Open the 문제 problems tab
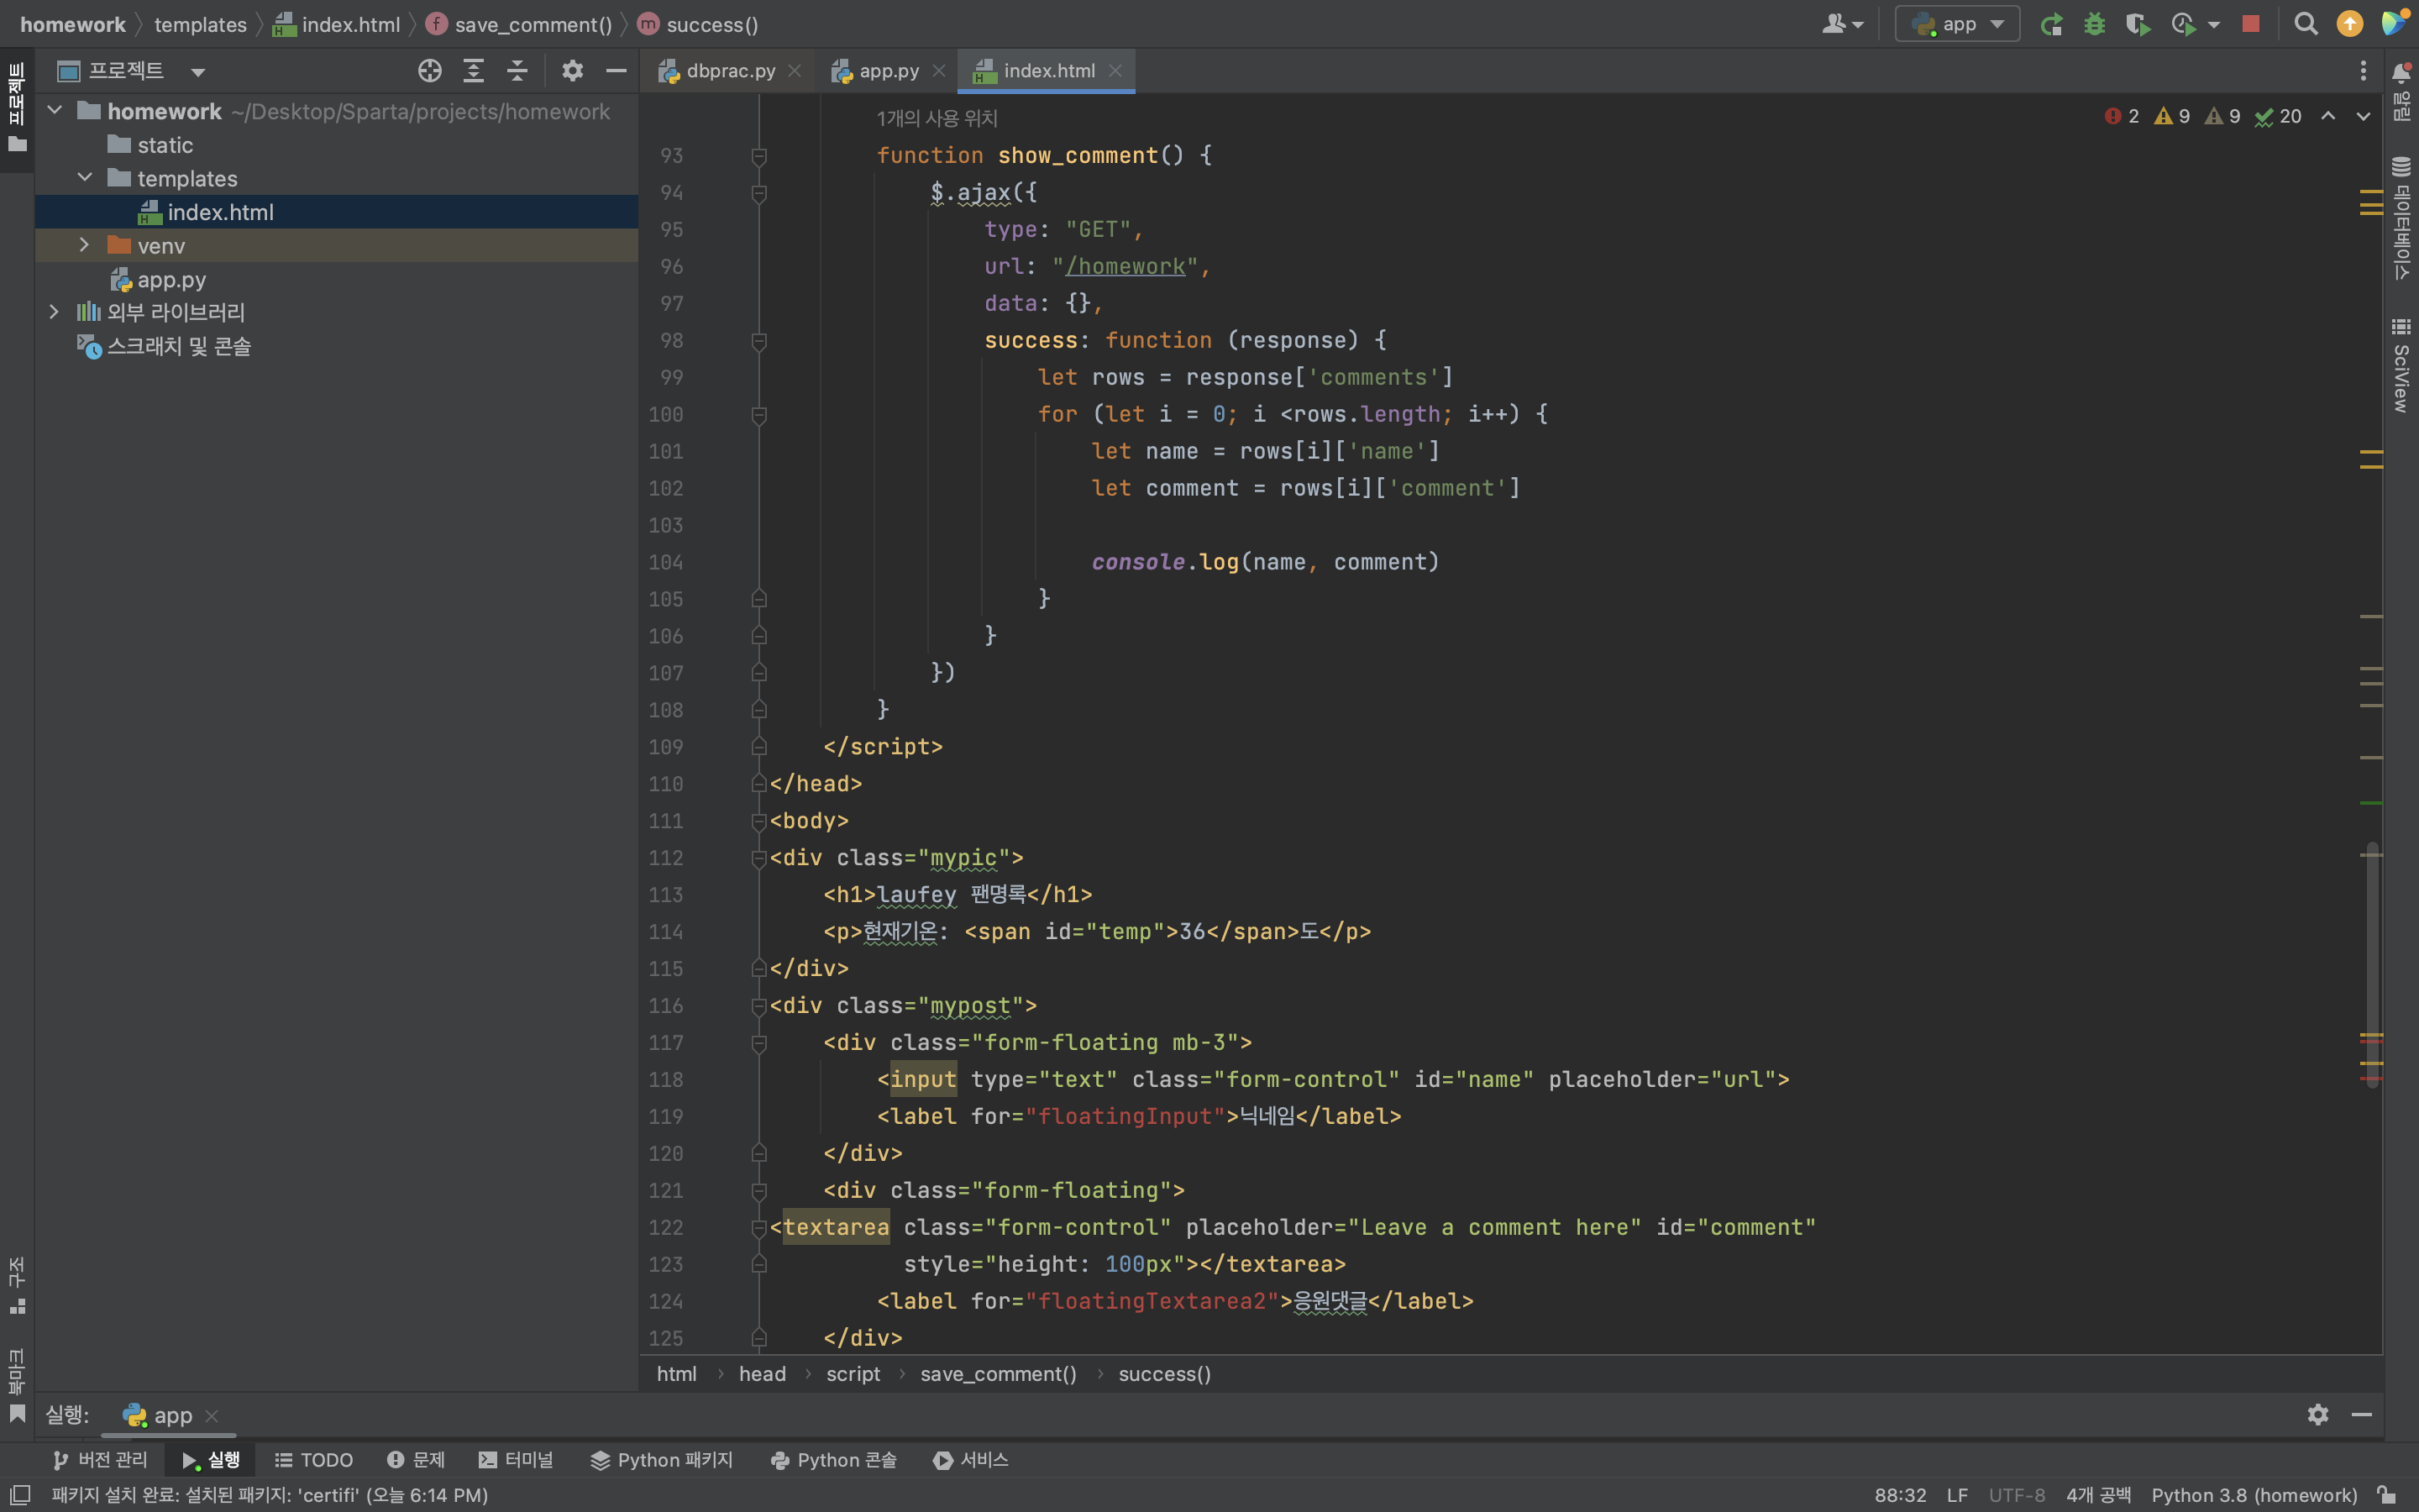This screenshot has height=1512, width=2419. pyautogui.click(x=415, y=1459)
